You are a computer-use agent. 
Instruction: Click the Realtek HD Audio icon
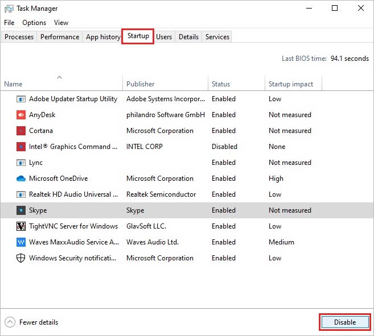21,194
